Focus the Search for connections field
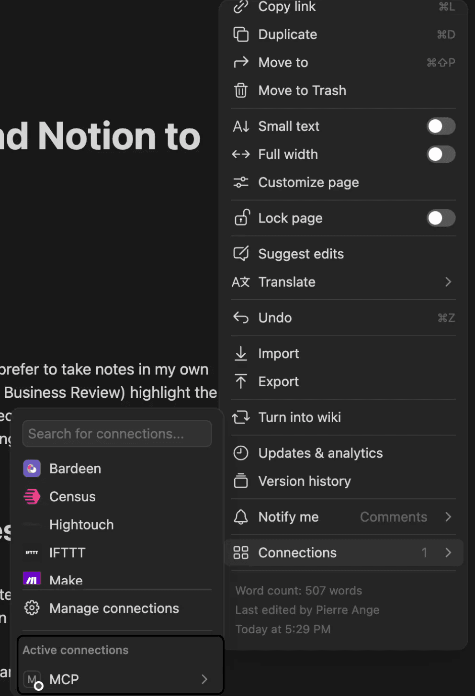This screenshot has height=696, width=475. [117, 434]
